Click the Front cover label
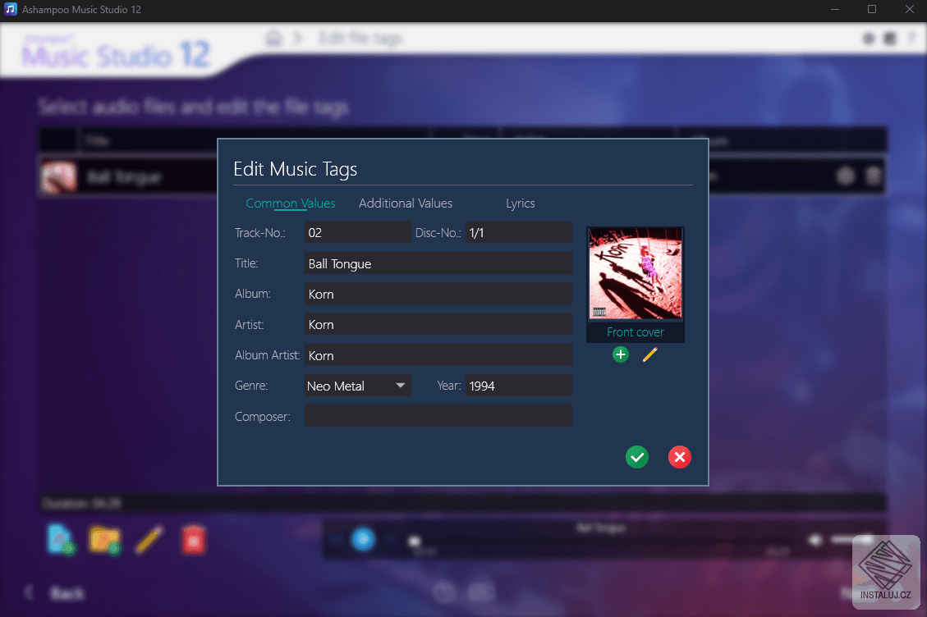Image resolution: width=927 pixels, height=617 pixels. (x=636, y=332)
